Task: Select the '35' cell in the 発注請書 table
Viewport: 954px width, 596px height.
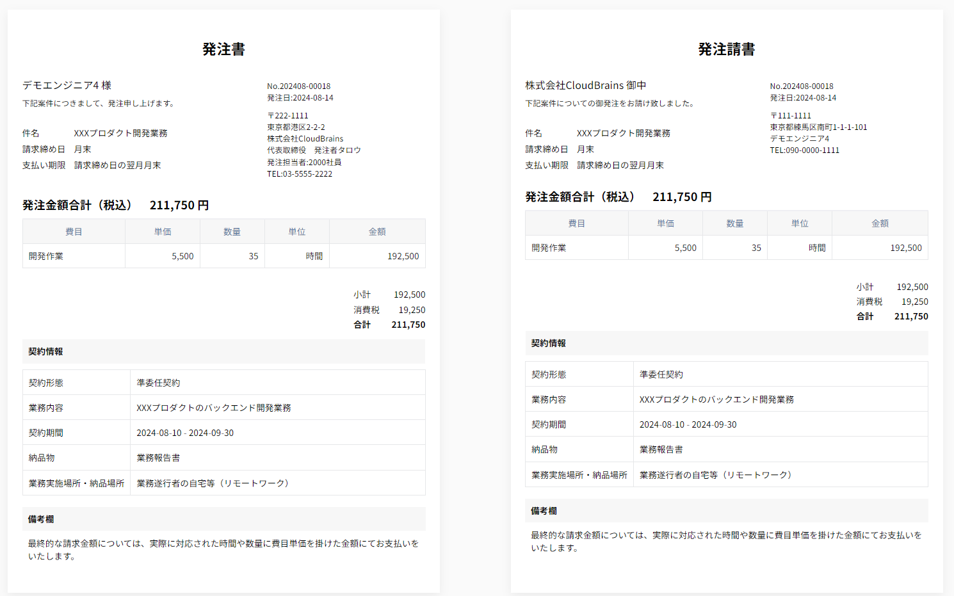Action: 735,248
